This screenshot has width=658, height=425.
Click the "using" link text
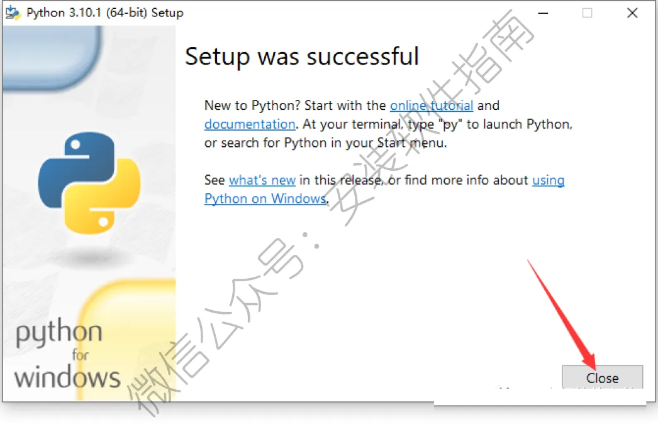click(548, 180)
